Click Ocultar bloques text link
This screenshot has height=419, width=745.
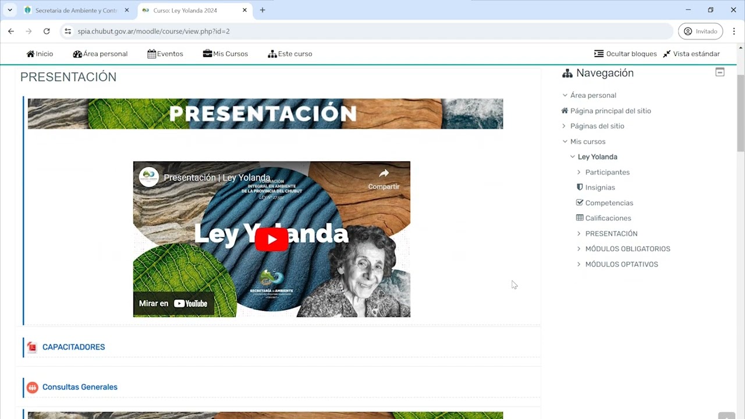click(x=632, y=54)
